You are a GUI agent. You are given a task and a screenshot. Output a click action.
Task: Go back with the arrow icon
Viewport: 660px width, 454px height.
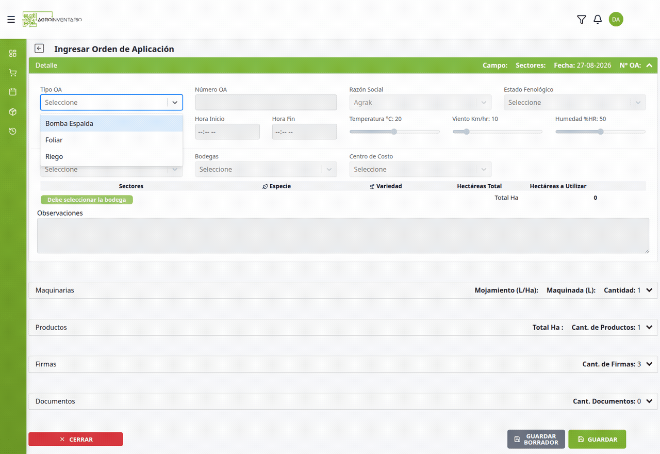tap(39, 48)
